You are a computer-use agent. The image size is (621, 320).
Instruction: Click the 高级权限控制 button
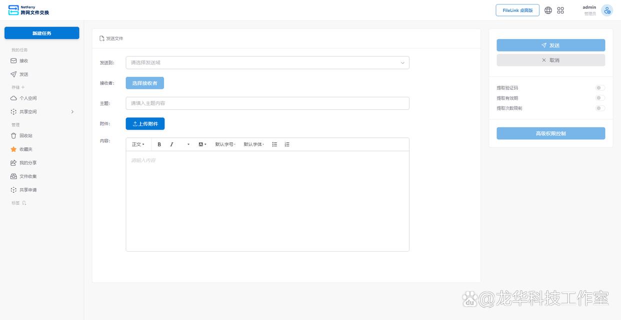pyautogui.click(x=550, y=133)
